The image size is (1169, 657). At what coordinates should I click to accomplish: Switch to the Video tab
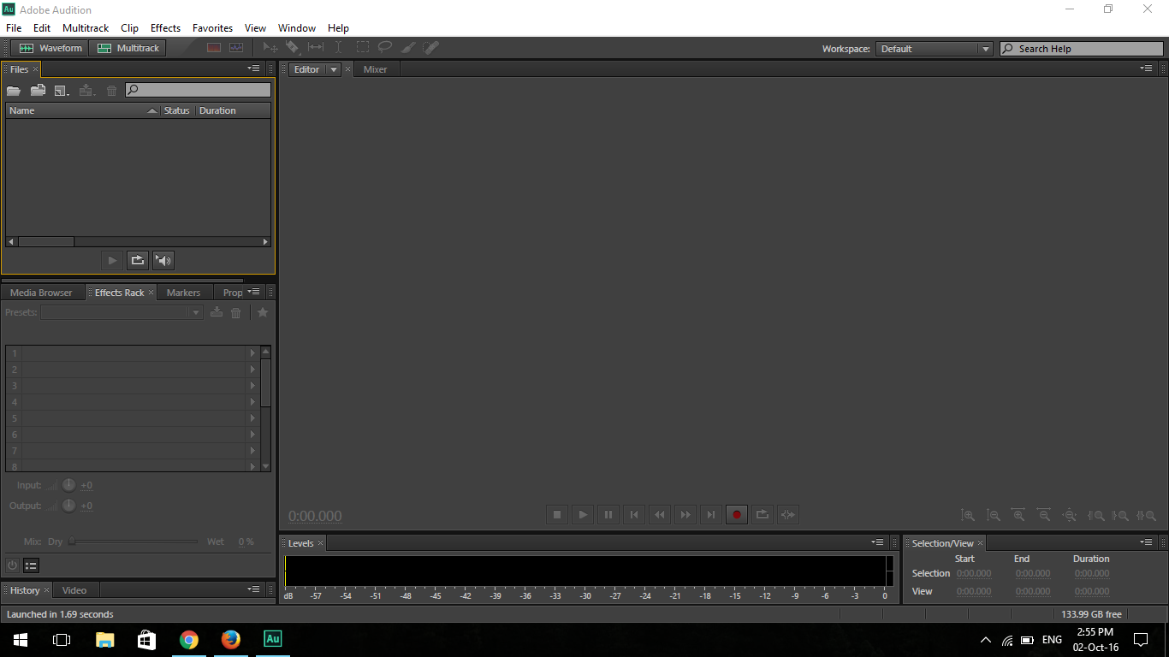coord(74,590)
